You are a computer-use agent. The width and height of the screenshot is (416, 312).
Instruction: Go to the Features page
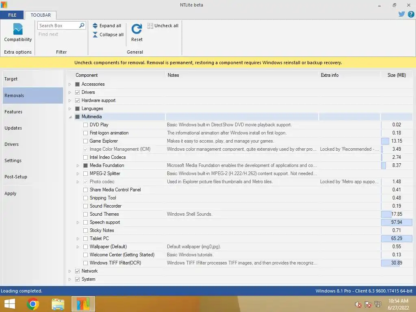[33, 112]
